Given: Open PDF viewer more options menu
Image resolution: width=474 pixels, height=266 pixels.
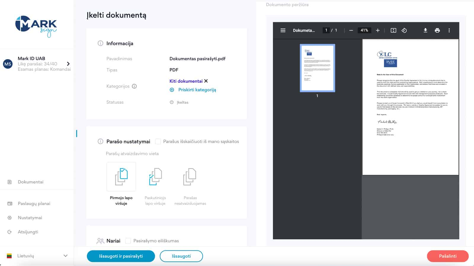Looking at the screenshot, I should coord(449,30).
